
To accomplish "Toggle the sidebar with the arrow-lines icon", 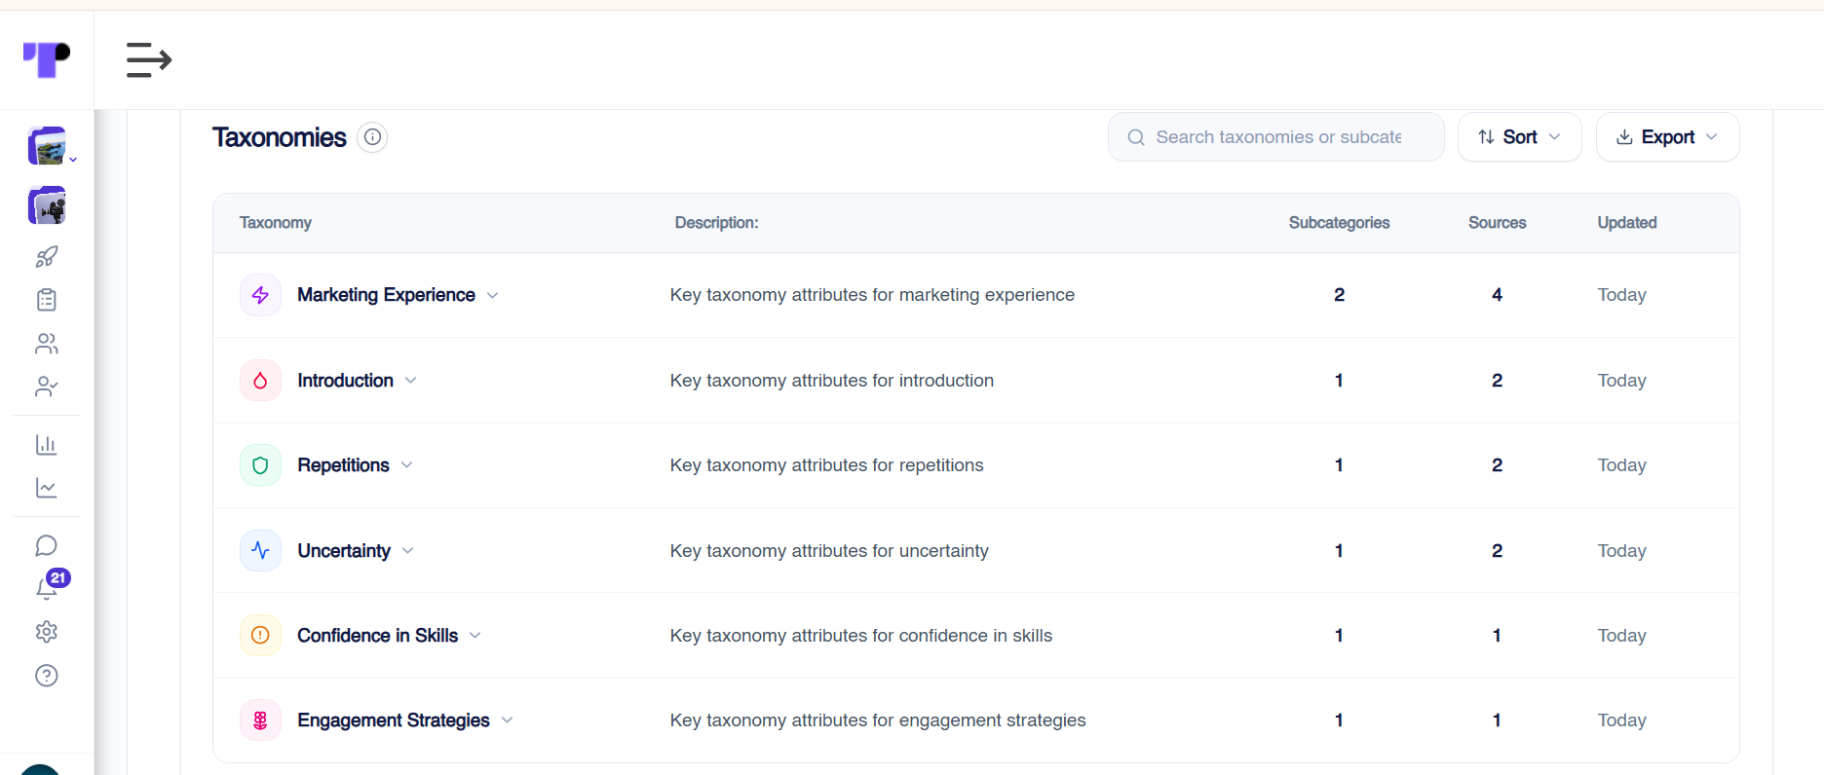I will 149,60.
